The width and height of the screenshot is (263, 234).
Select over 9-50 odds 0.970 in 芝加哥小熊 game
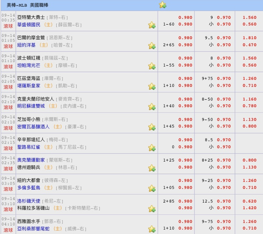(224, 119)
